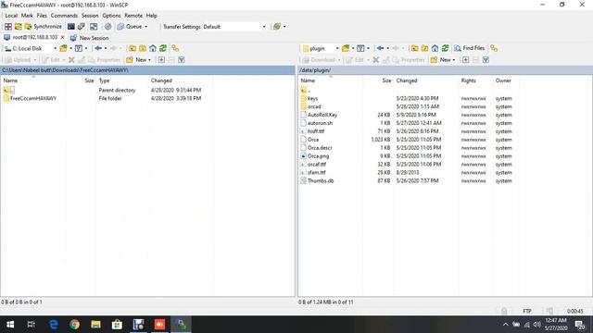Select the keys folder in remote panel
Image resolution: width=593 pixels, height=333 pixels.
312,98
